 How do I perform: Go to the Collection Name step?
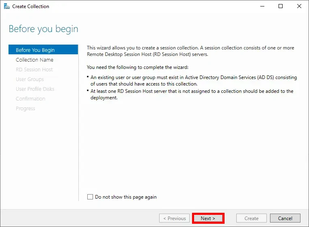click(x=35, y=60)
